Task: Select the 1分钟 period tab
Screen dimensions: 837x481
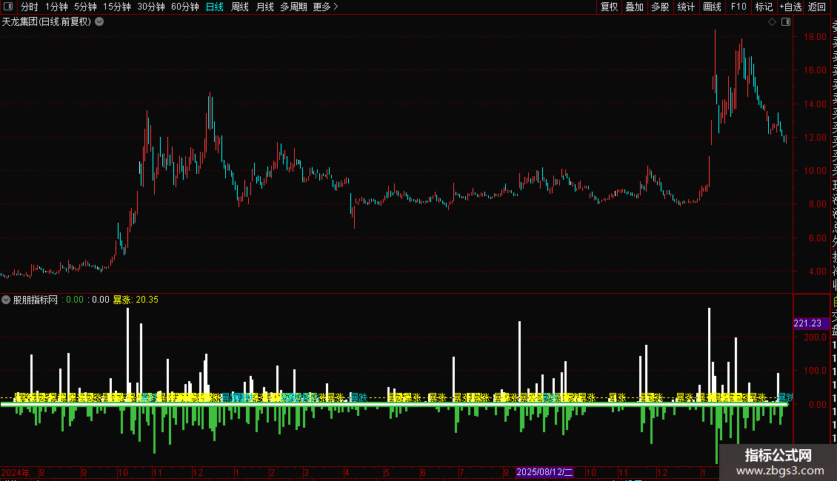Action: pos(56,7)
